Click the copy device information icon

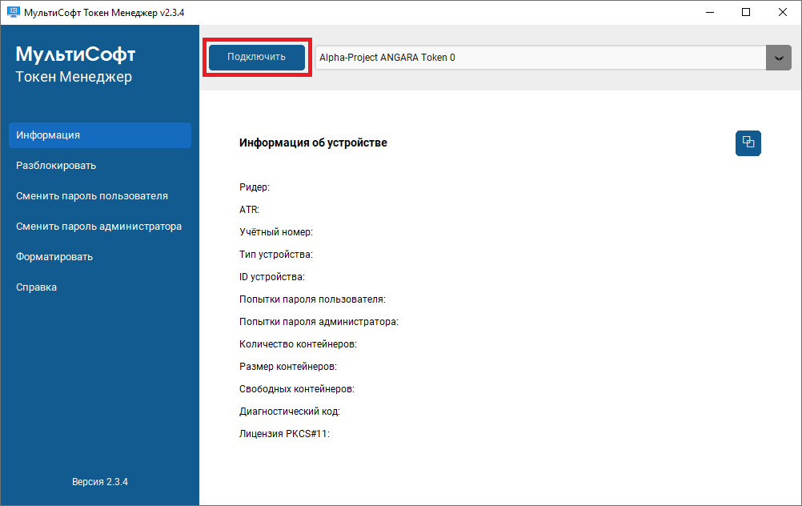pyautogui.click(x=748, y=143)
